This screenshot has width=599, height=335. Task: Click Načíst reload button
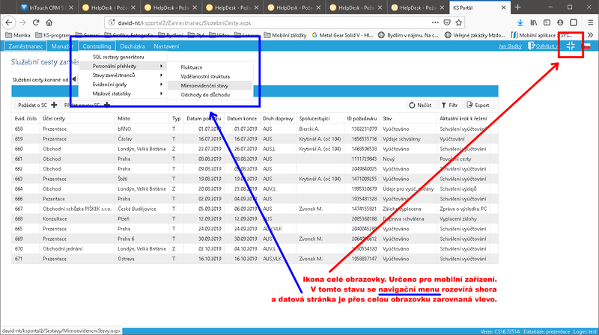click(420, 105)
